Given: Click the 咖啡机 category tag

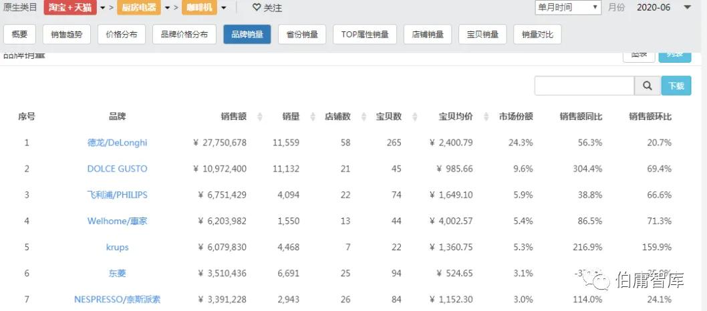Looking at the screenshot, I should coord(199,7).
